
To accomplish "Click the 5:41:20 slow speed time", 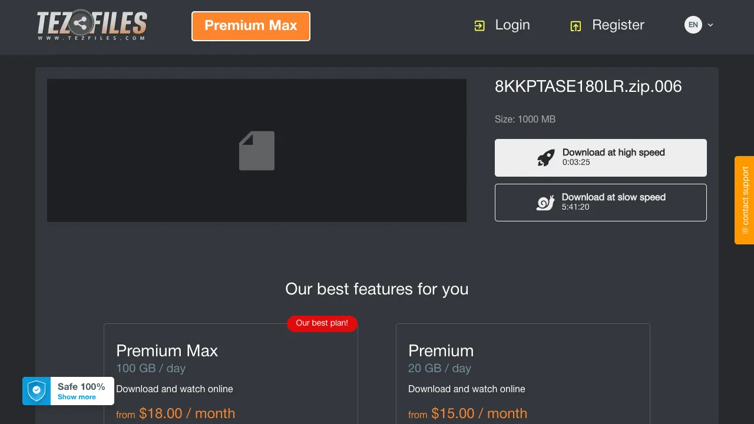I will [x=576, y=207].
